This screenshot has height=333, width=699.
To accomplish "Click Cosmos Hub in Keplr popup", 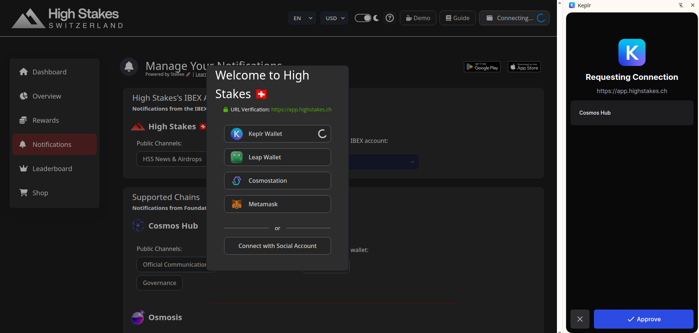I will (632, 113).
